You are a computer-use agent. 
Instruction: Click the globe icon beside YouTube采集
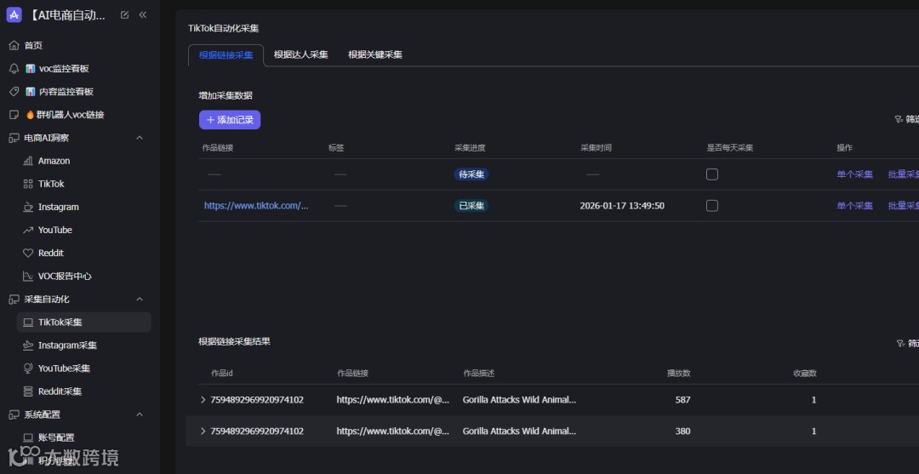(x=28, y=368)
